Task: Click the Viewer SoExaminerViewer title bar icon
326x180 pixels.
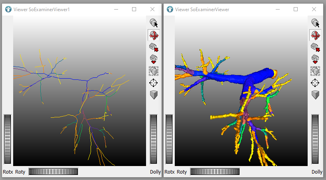Action: click(x=170, y=9)
